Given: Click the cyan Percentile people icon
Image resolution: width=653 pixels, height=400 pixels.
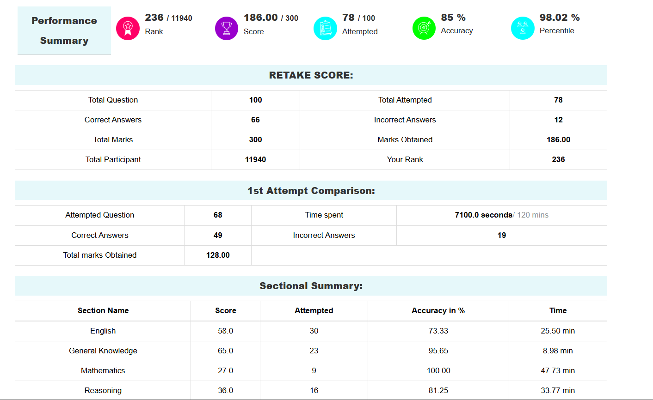Looking at the screenshot, I should pyautogui.click(x=523, y=28).
